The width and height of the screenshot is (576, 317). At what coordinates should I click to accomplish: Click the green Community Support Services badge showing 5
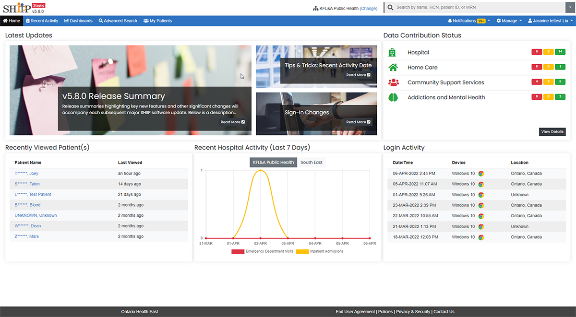coord(560,82)
